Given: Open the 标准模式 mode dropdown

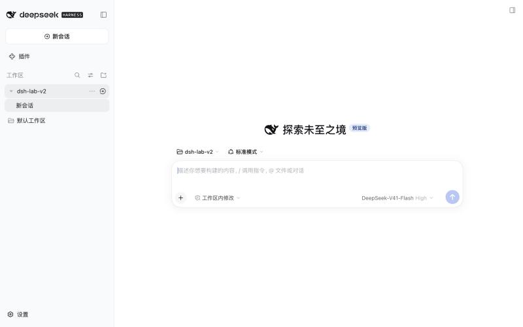Looking at the screenshot, I should tap(246, 152).
